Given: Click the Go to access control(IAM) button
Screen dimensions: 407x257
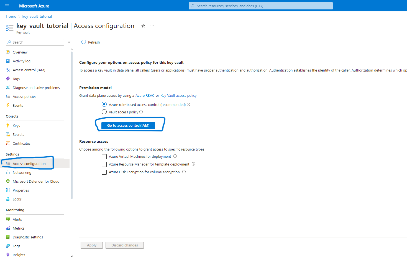Looking at the screenshot, I should (128, 126).
